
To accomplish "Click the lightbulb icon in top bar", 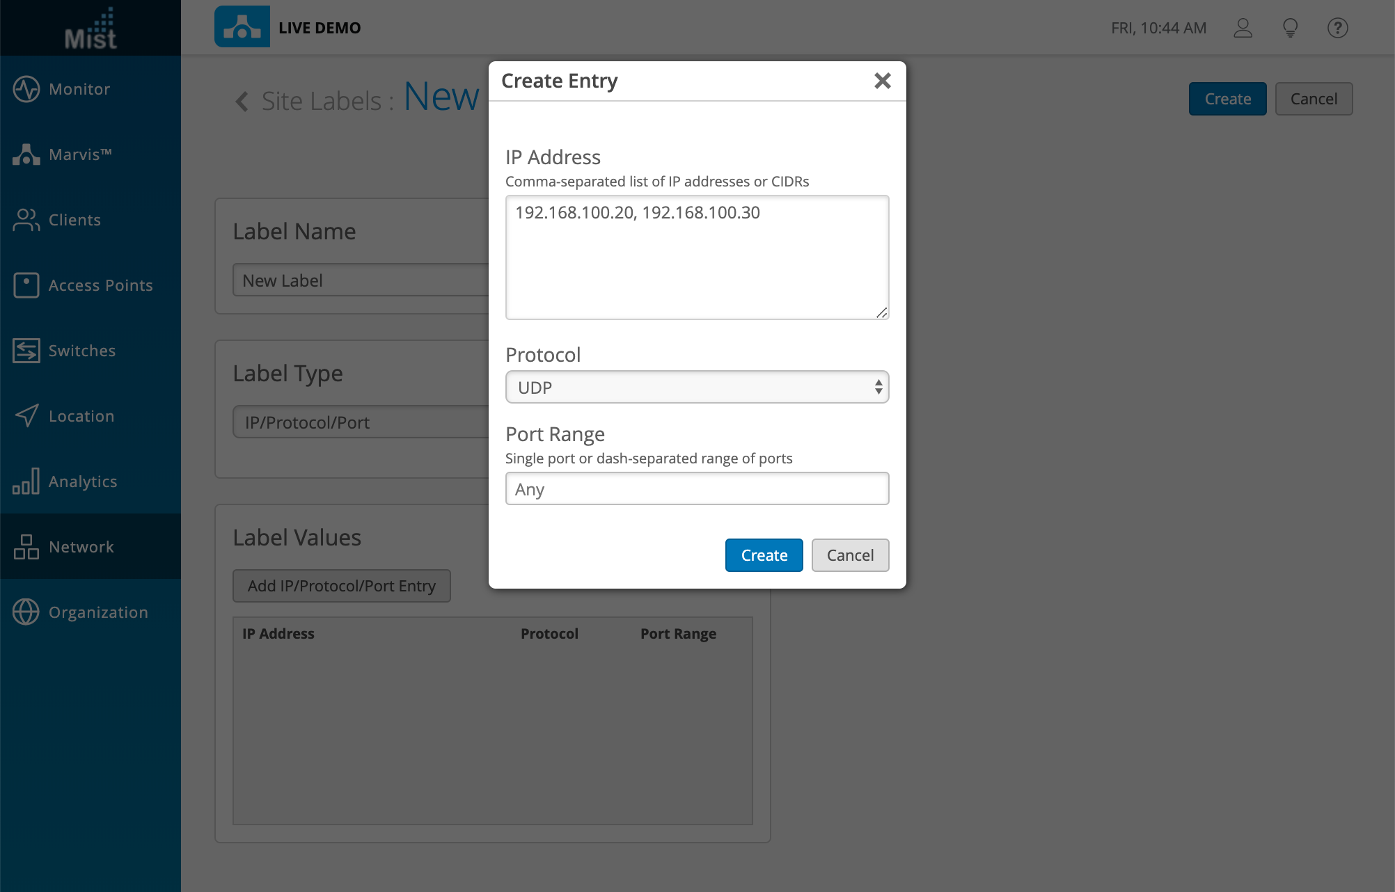I will 1290,28.
